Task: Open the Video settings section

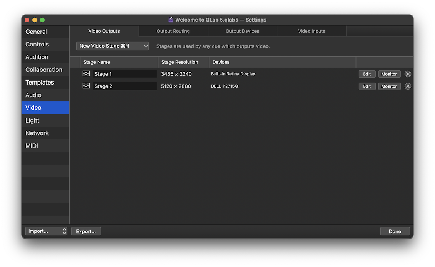Action: click(x=33, y=108)
